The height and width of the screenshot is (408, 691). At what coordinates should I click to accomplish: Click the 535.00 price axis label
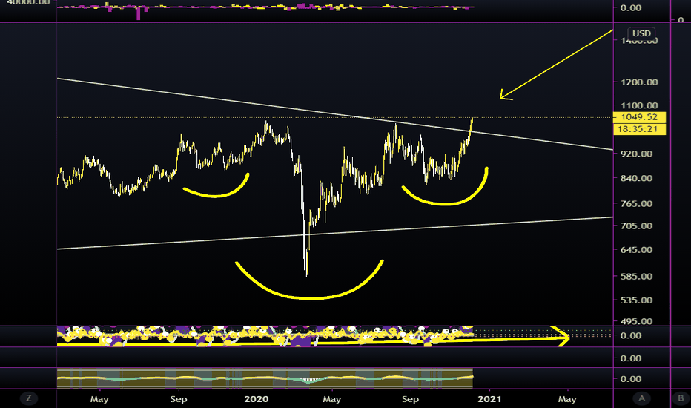pyautogui.click(x=636, y=300)
